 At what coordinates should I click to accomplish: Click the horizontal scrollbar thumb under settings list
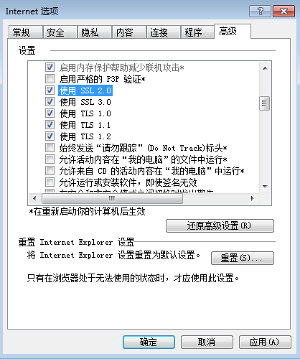pos(112,198)
